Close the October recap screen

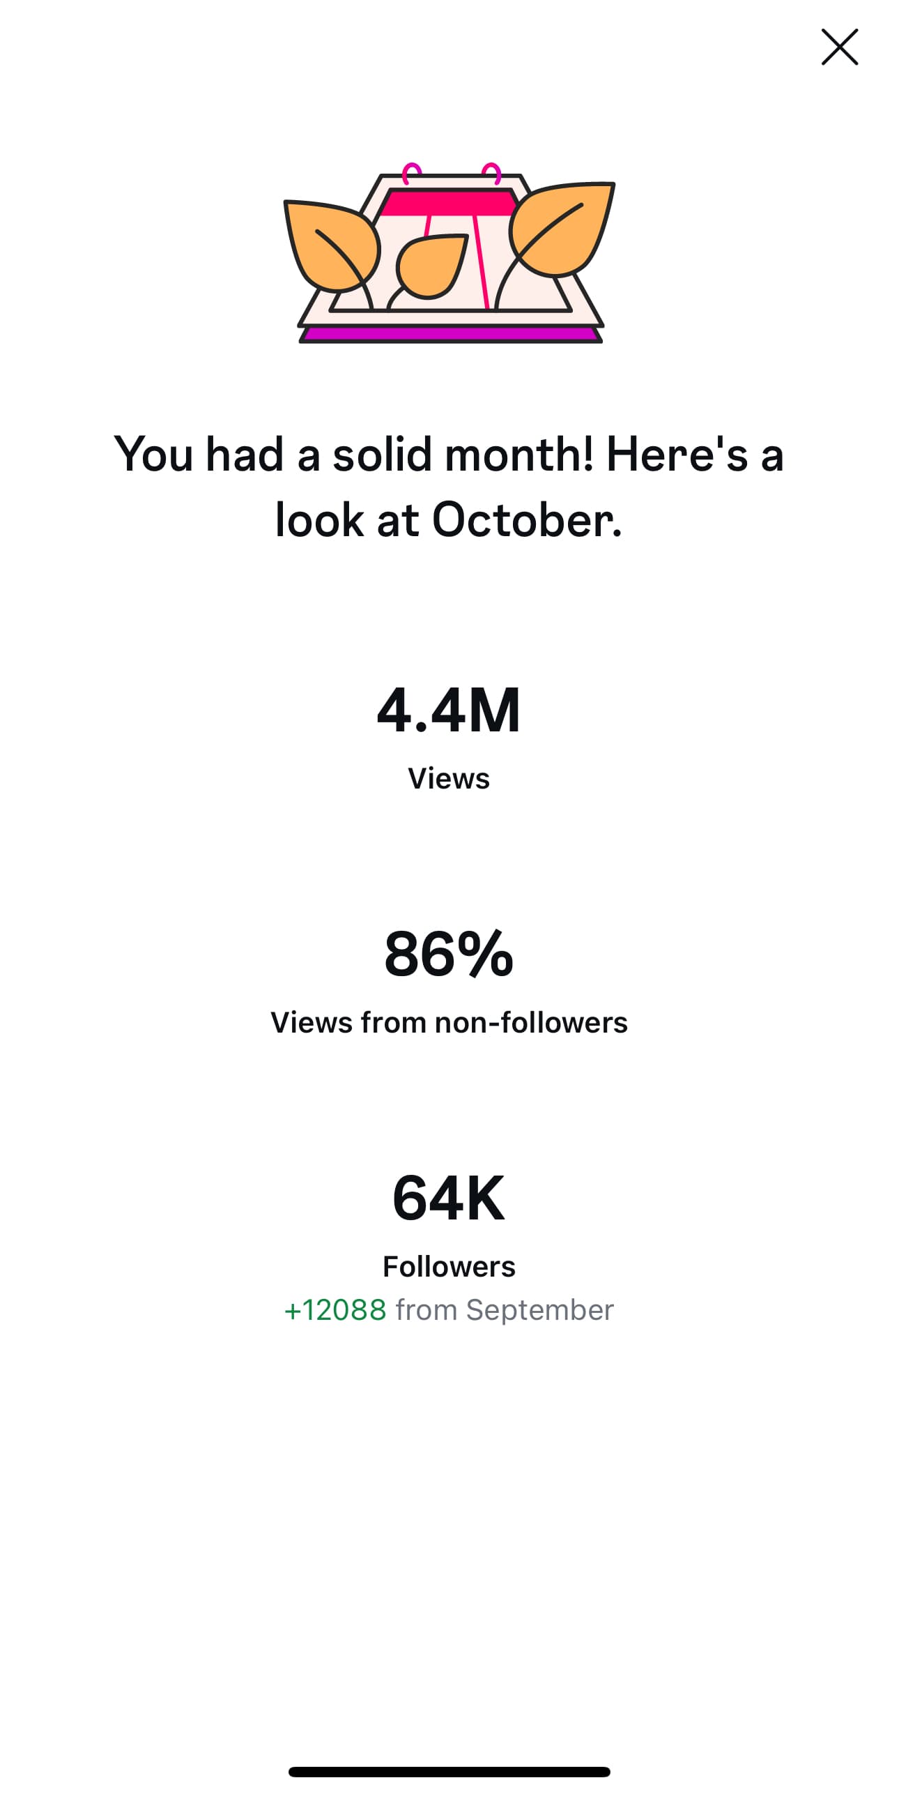coord(839,47)
